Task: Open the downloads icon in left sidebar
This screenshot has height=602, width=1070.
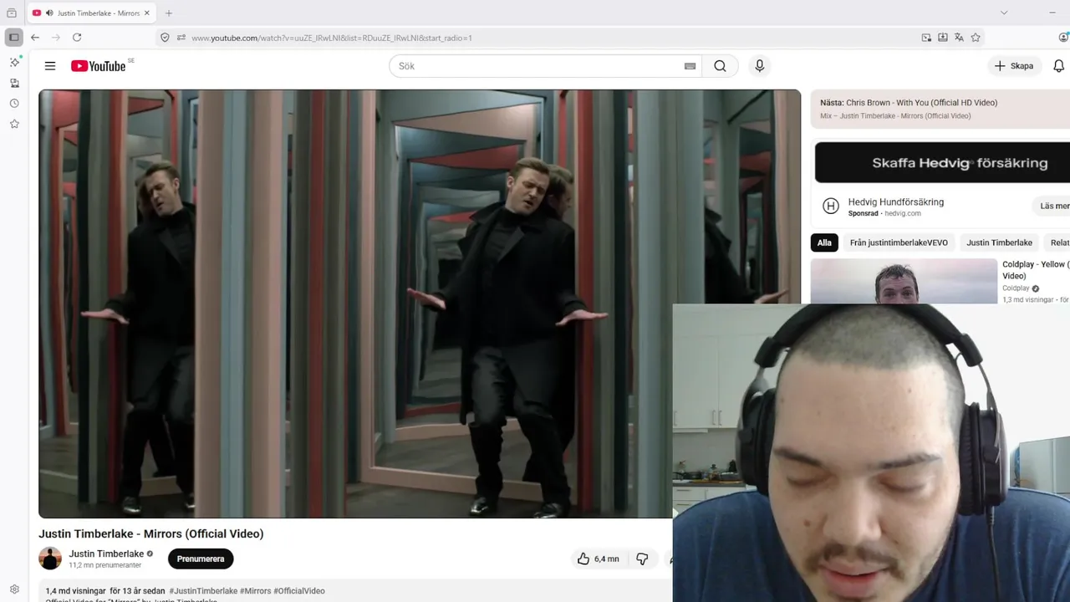Action: click(x=14, y=83)
